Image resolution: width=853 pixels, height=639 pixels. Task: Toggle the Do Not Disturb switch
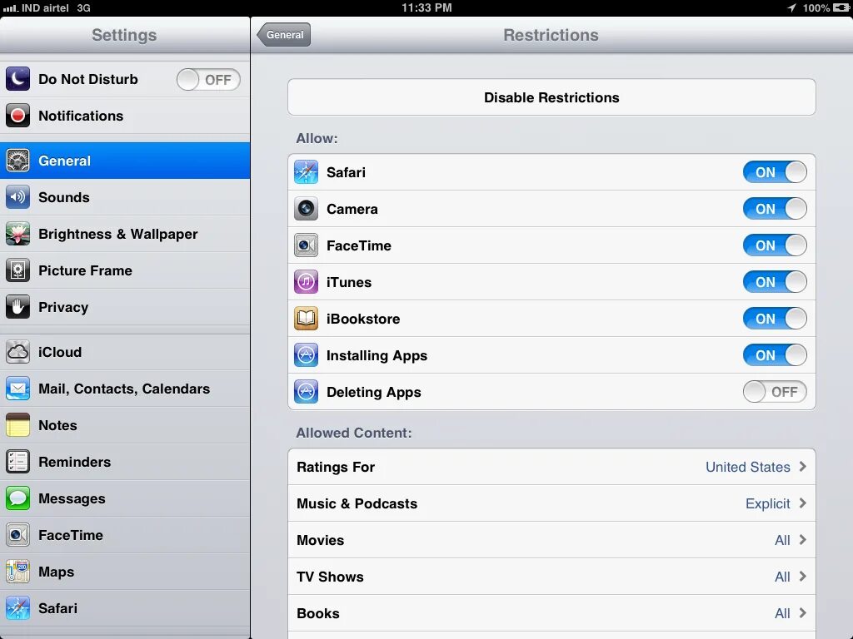[x=208, y=80]
